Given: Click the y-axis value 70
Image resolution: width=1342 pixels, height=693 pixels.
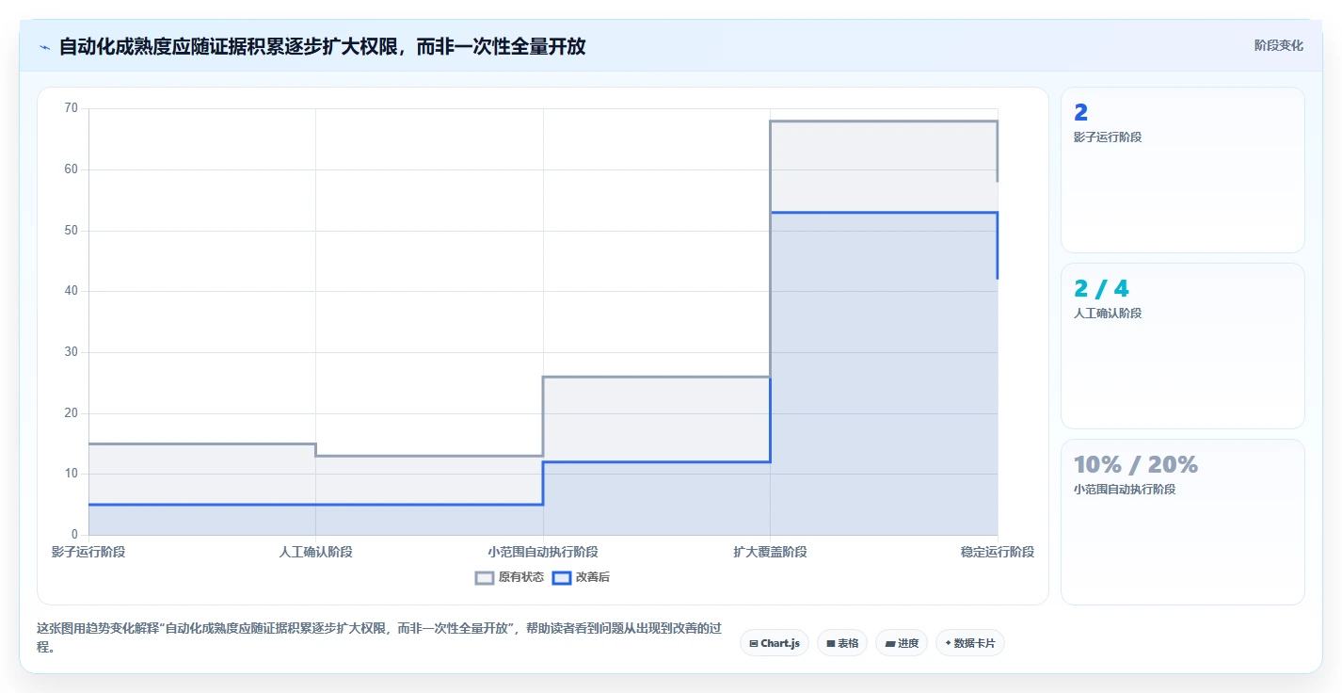Looking at the screenshot, I should 72,108.
